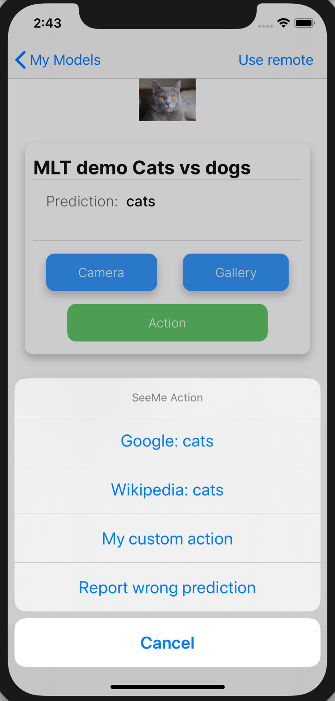
Task: Dismiss the sheet with Cancel
Action: (167, 643)
